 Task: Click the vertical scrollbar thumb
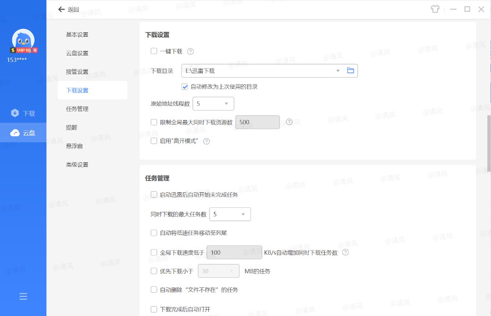pyautogui.click(x=489, y=143)
